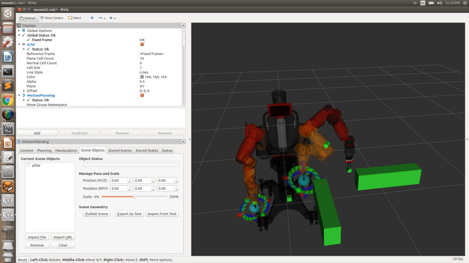Collapse the MotionPlanning display tree

(19, 95)
